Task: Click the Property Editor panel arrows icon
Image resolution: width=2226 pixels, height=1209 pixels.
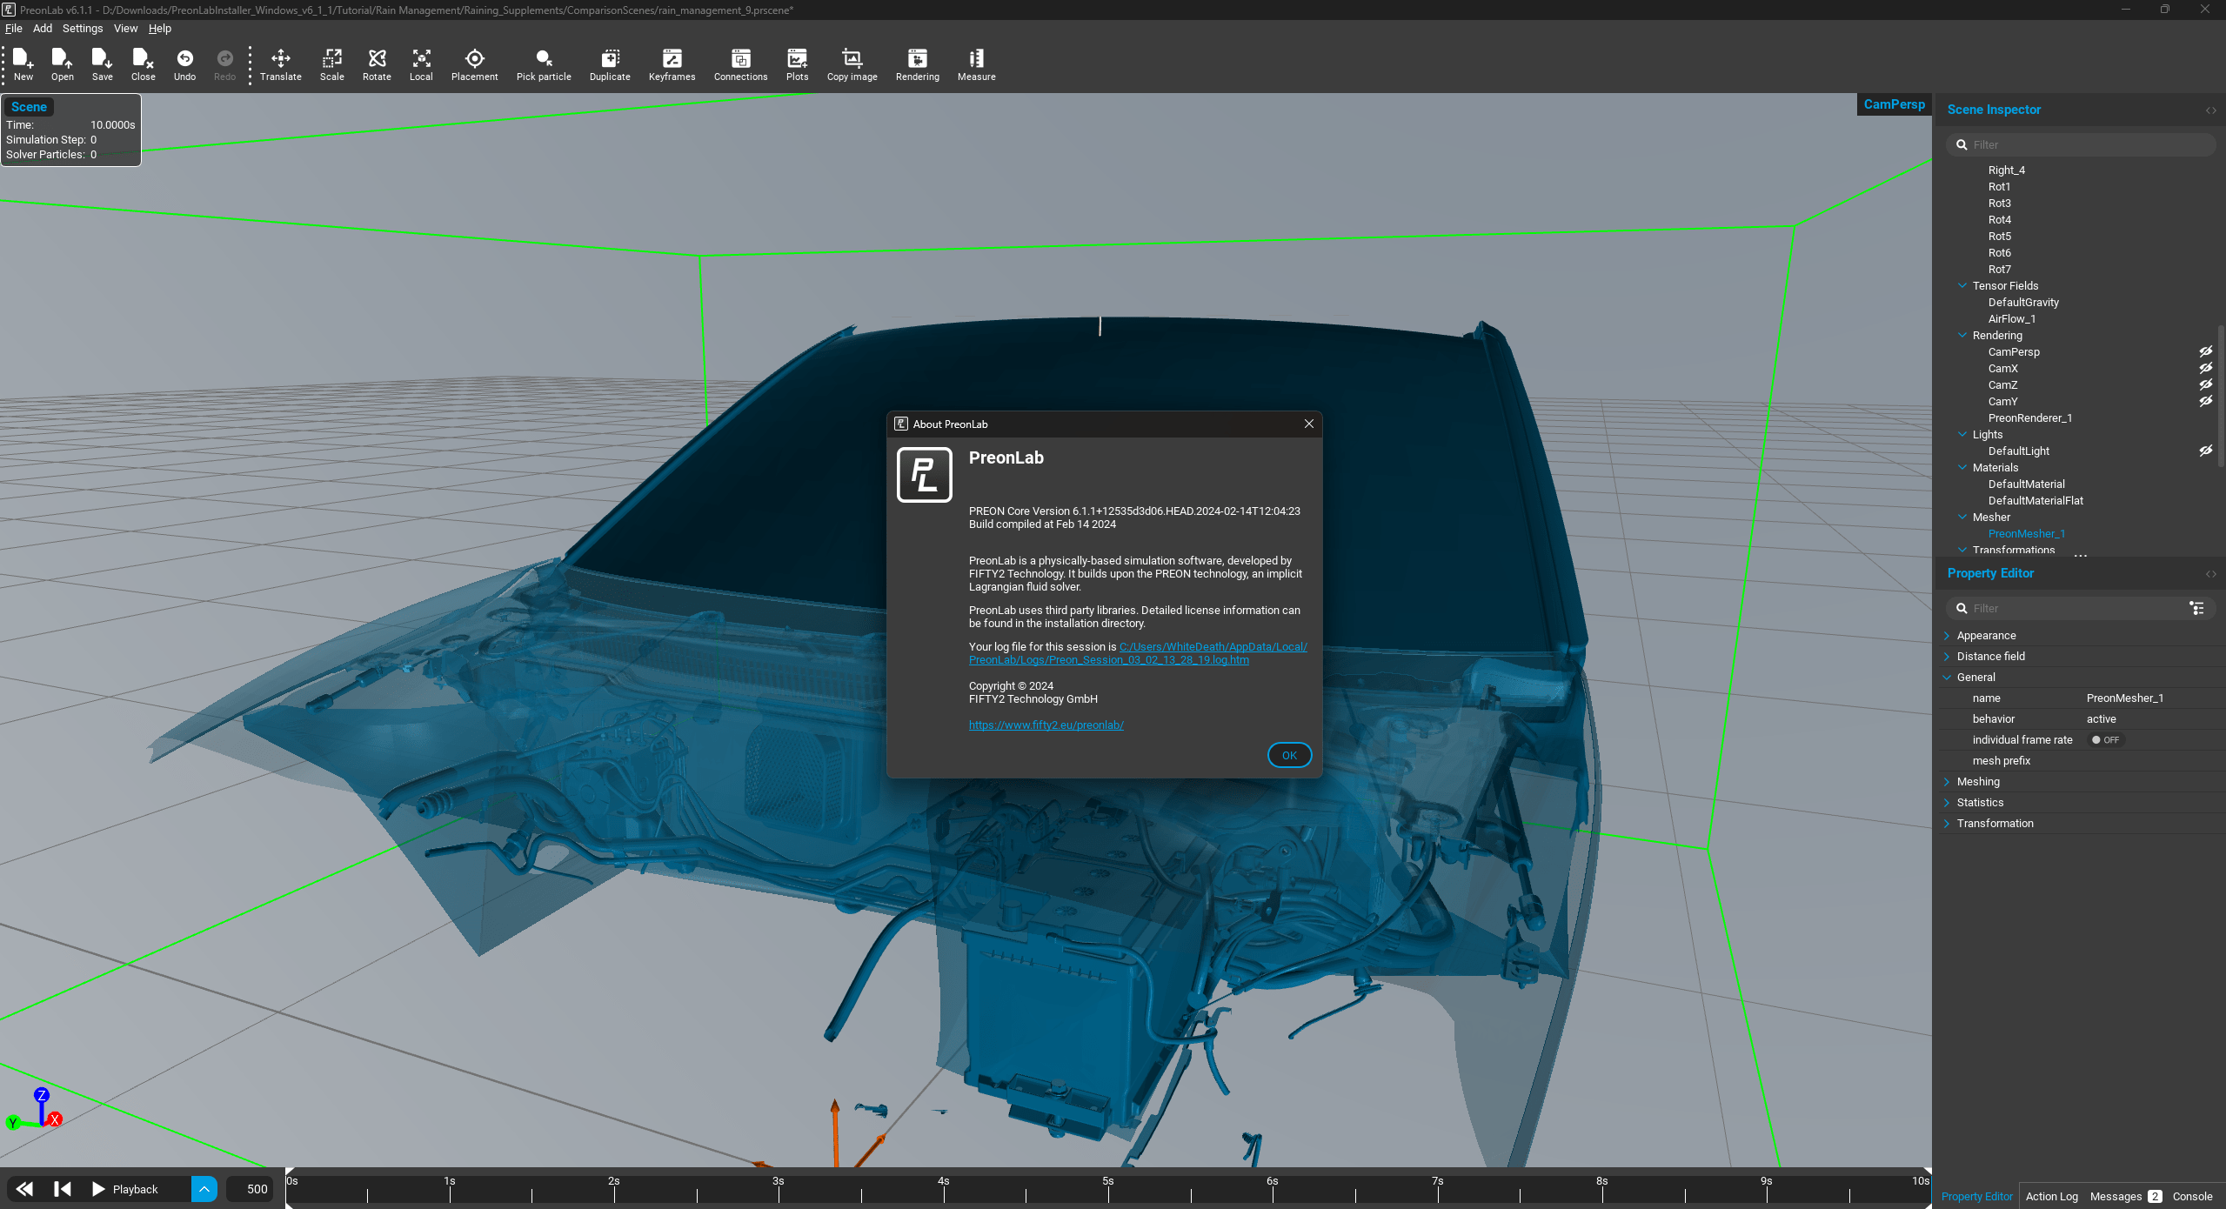Action: [2210, 574]
